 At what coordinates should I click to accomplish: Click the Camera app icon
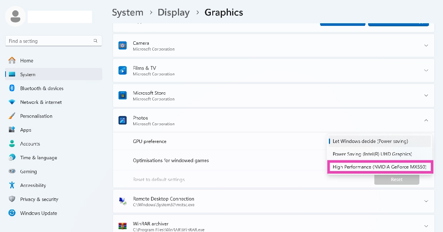(x=122, y=45)
